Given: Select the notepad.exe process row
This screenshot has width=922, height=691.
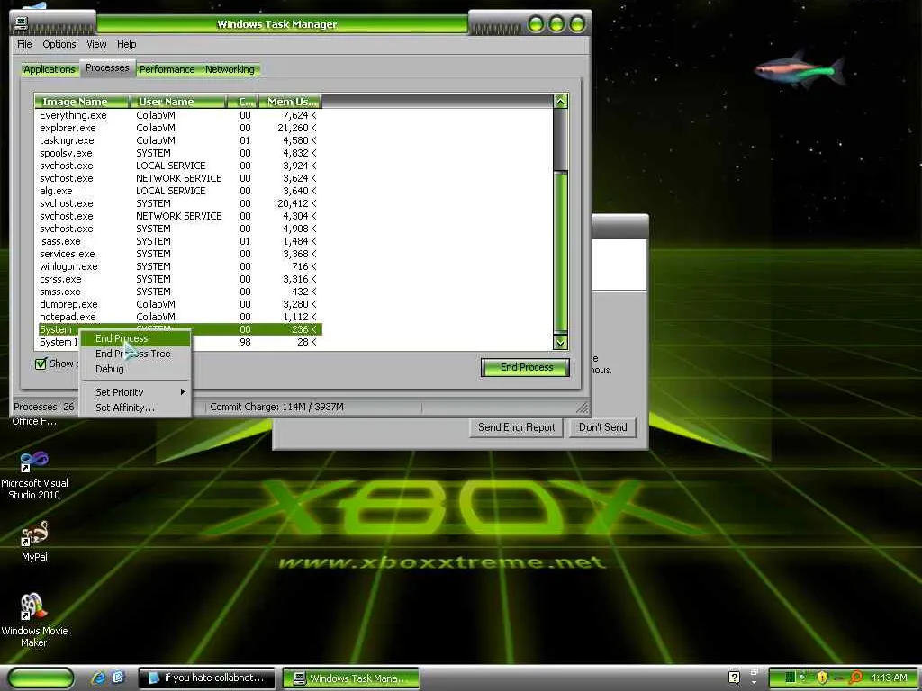Looking at the screenshot, I should (x=178, y=317).
